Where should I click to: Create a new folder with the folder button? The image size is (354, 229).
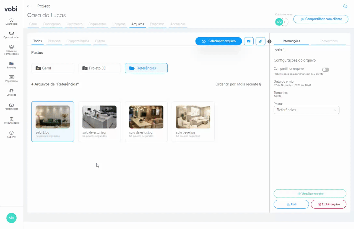click(x=249, y=41)
